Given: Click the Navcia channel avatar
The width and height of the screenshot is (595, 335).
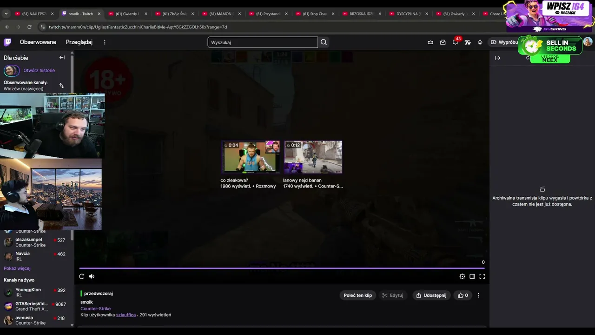Looking at the screenshot, I should [x=8, y=256].
